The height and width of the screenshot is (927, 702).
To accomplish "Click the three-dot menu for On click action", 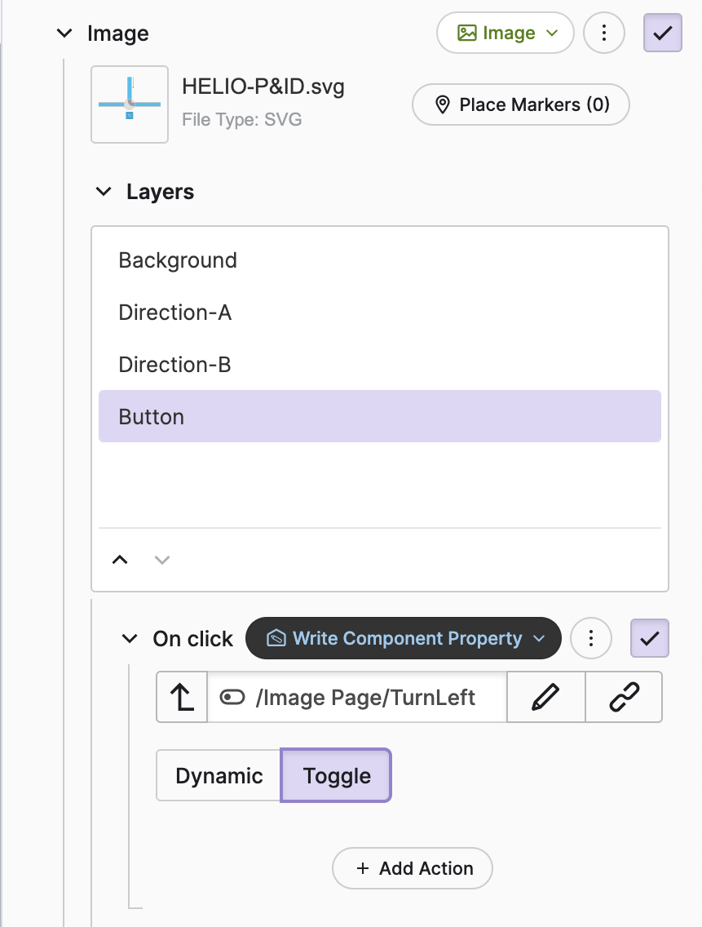I will 591,638.
